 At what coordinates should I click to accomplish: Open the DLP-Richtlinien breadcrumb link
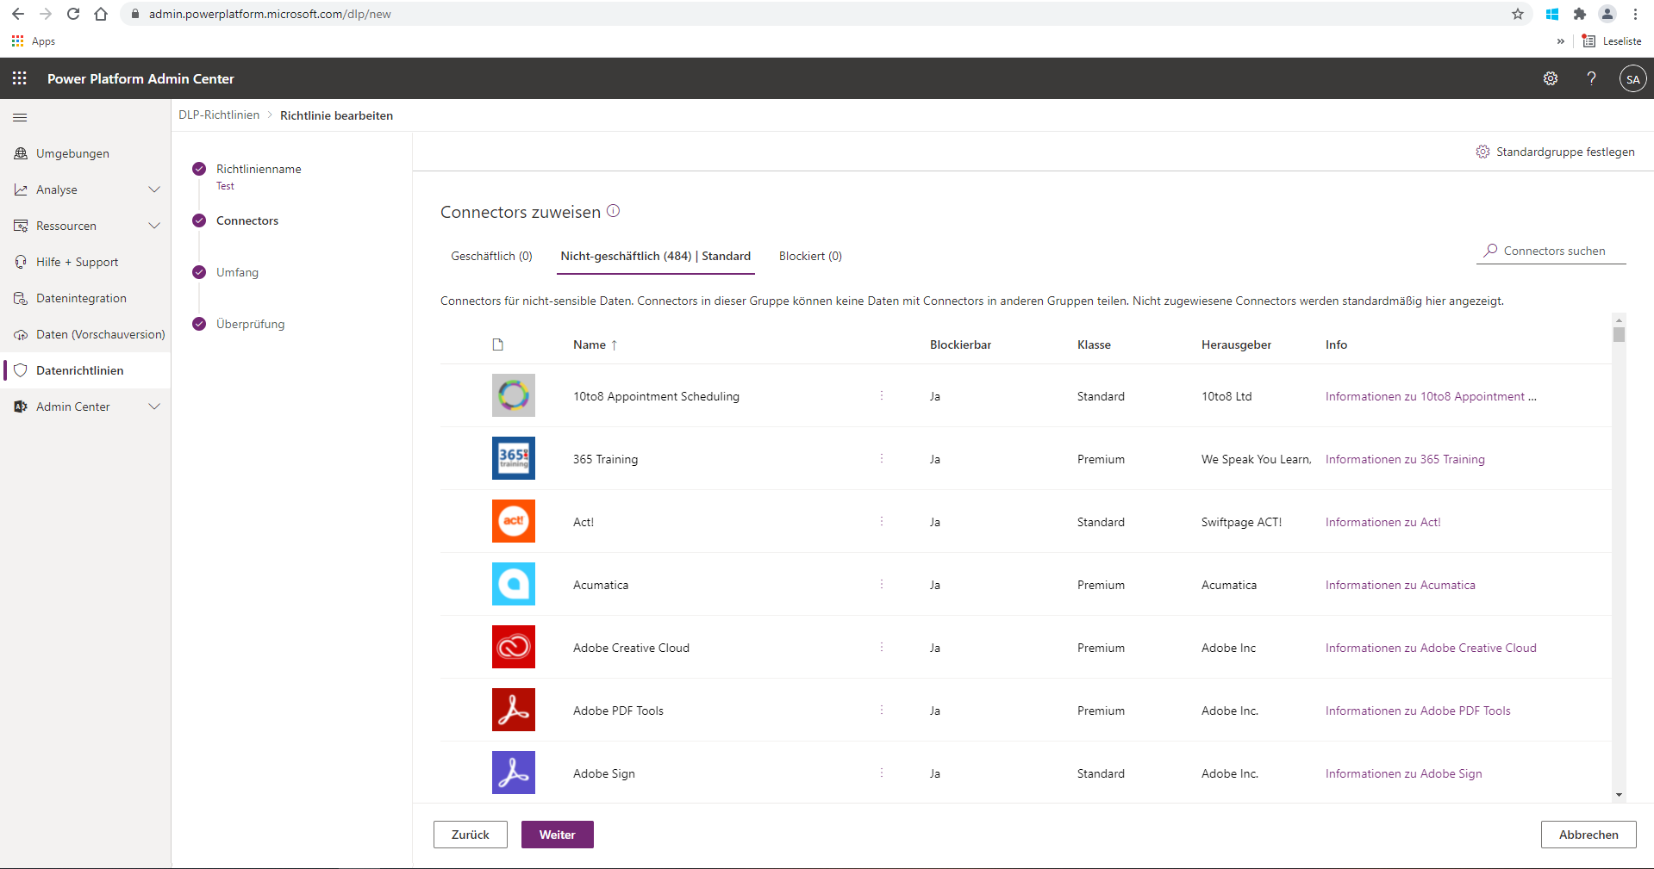[x=219, y=115]
